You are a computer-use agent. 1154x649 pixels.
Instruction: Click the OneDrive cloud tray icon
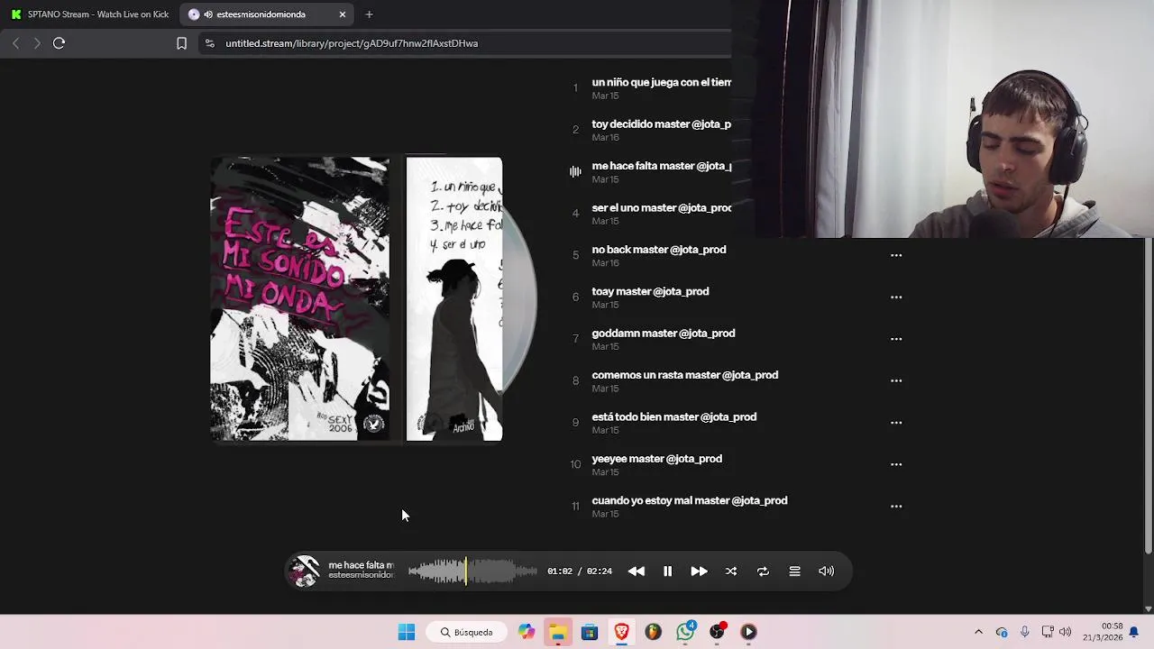pyautogui.click(x=1002, y=632)
